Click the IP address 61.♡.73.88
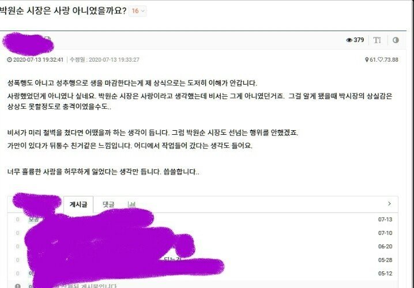The image size is (414, 288). tap(383, 60)
